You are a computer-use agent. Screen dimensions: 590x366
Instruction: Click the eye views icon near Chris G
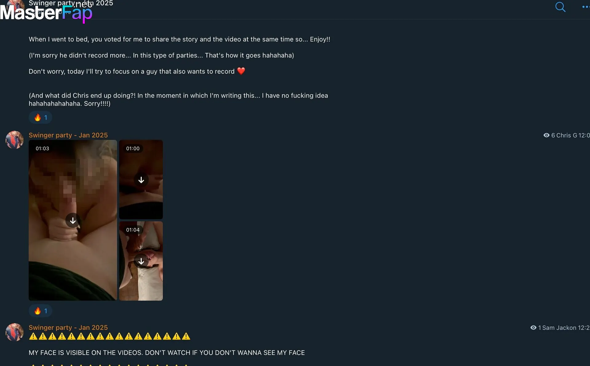tap(546, 135)
